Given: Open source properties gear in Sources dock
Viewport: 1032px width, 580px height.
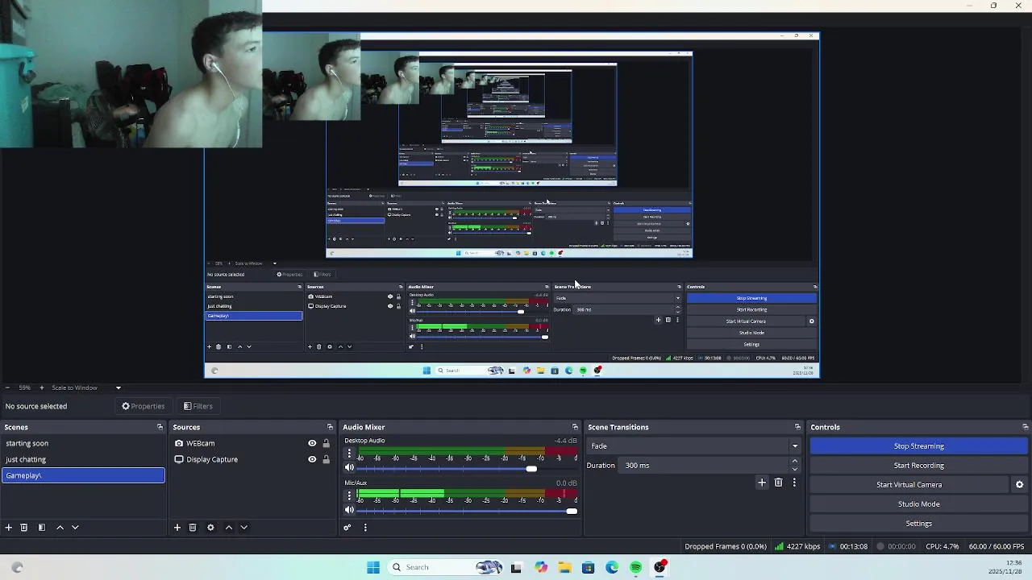Looking at the screenshot, I should pos(210,528).
